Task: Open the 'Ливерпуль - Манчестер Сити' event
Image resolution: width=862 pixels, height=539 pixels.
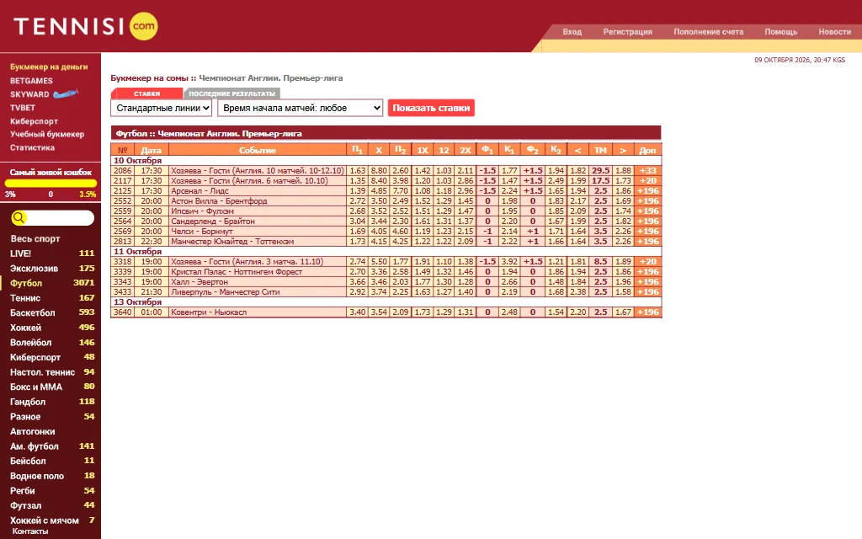Action: pos(226,292)
